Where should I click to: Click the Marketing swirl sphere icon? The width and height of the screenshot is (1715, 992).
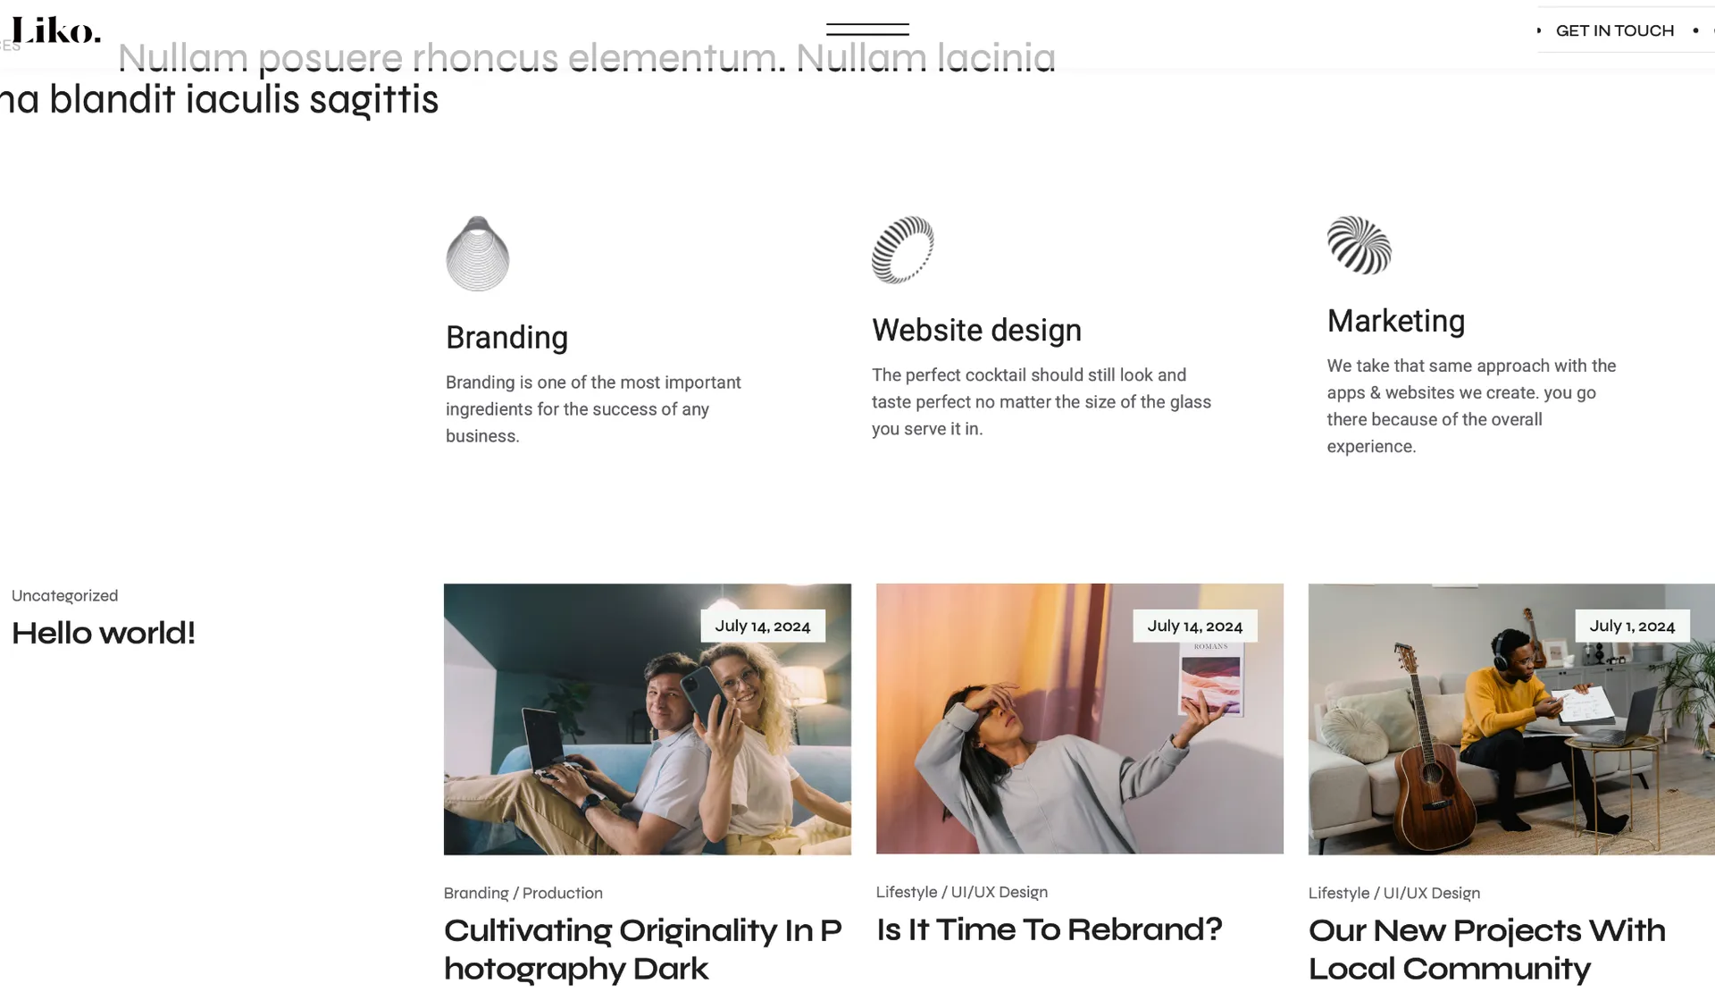1359,246
